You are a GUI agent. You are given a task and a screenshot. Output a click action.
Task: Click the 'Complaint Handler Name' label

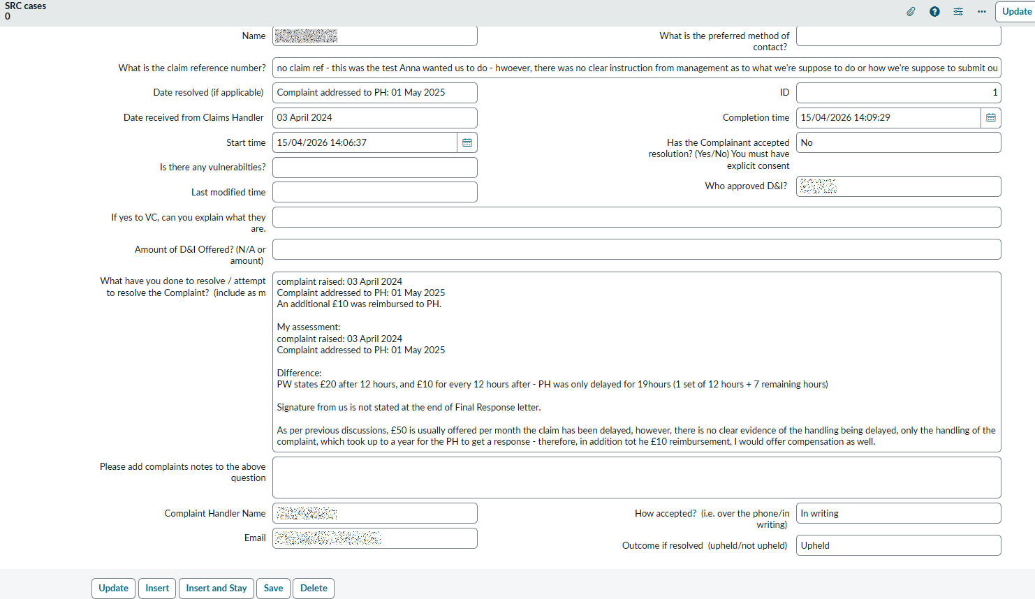tap(215, 513)
